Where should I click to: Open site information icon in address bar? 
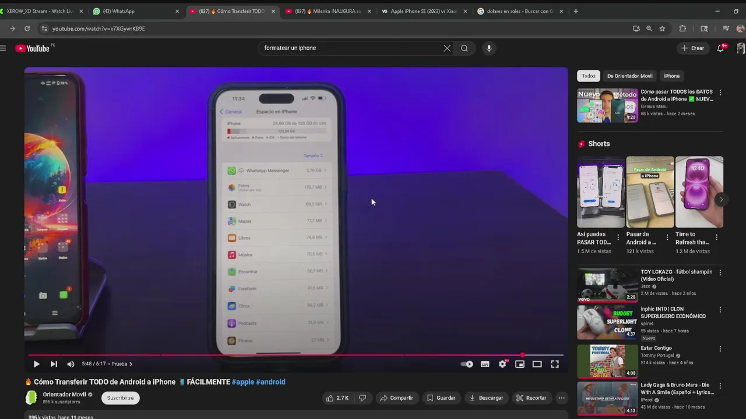pyautogui.click(x=44, y=29)
